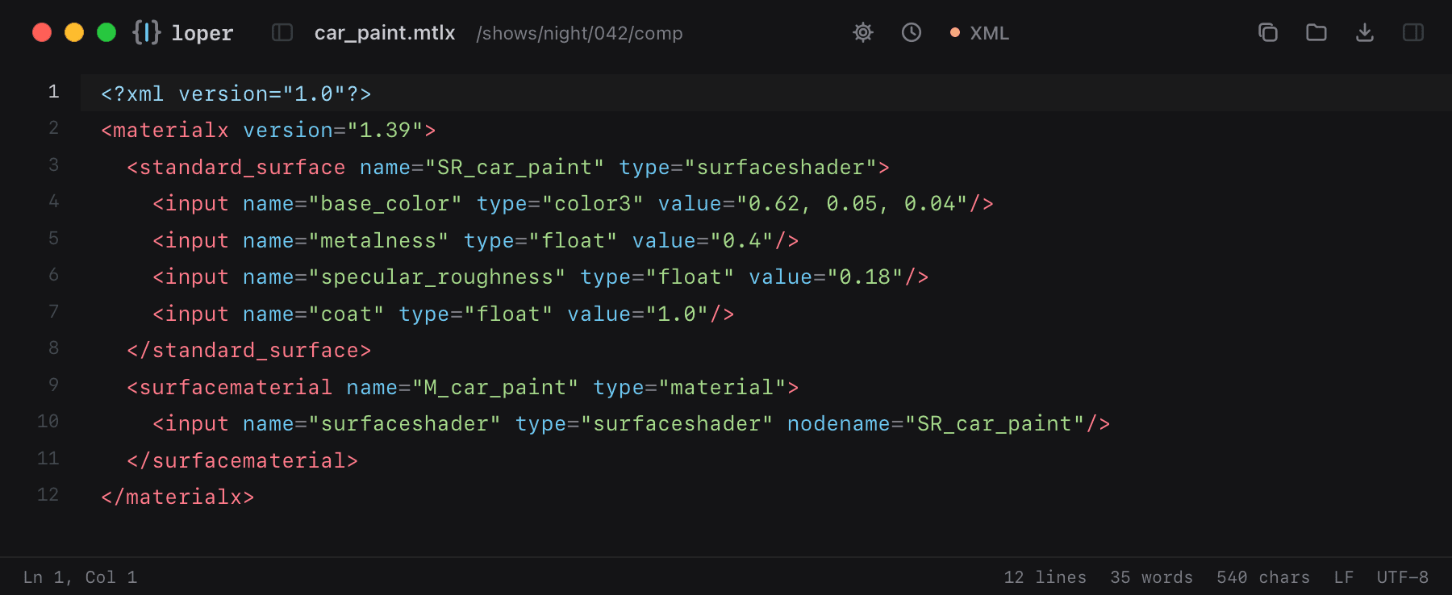
Task: Click the loper app logo icon
Action: pyautogui.click(x=147, y=32)
